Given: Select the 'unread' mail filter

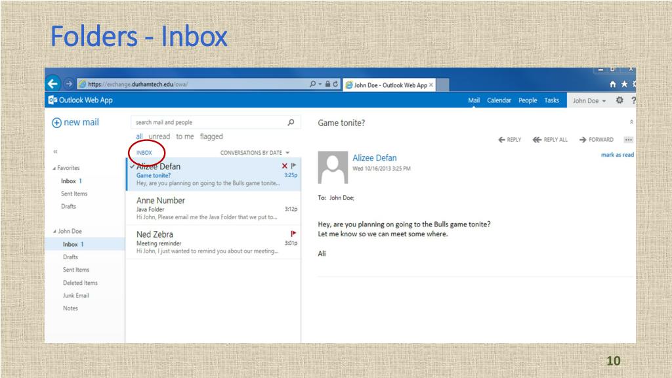Looking at the screenshot, I should pyautogui.click(x=159, y=136).
